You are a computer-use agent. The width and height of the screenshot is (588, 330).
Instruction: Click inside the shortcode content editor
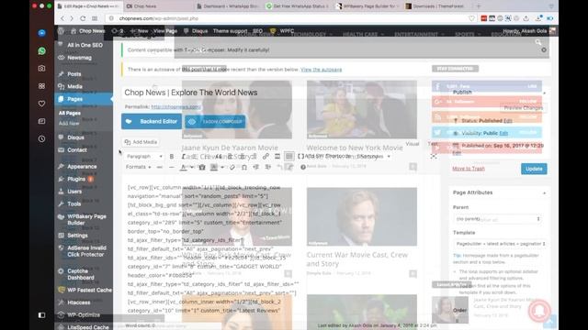click(x=280, y=248)
